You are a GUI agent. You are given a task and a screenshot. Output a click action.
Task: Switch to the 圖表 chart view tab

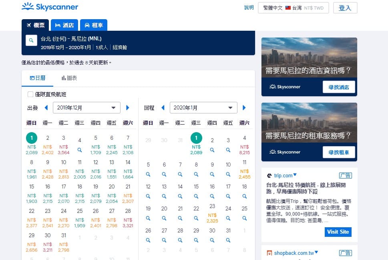pyautogui.click(x=69, y=78)
